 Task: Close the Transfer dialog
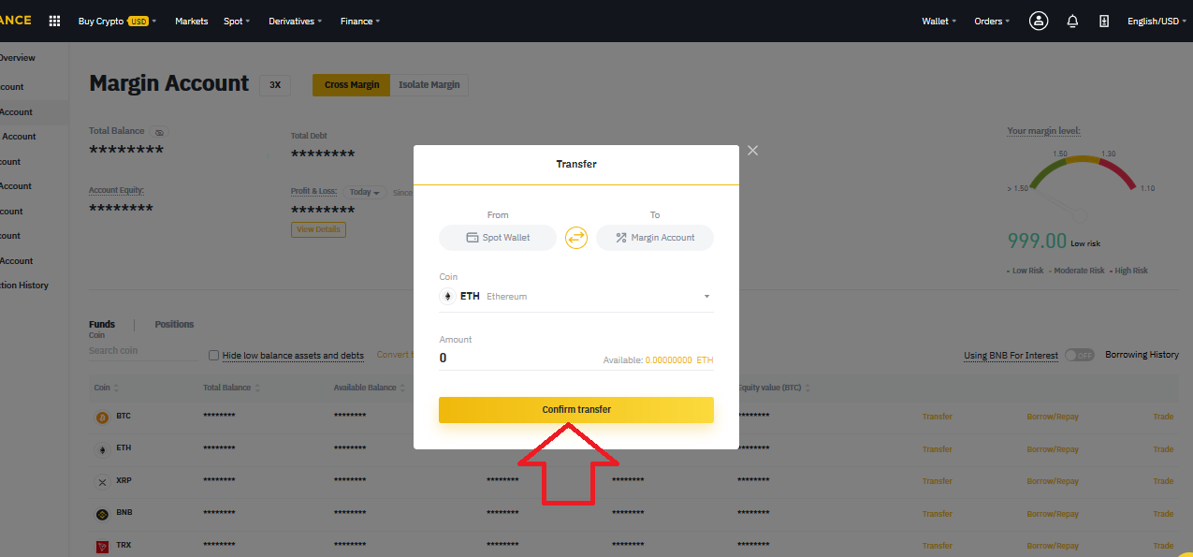[x=753, y=150]
